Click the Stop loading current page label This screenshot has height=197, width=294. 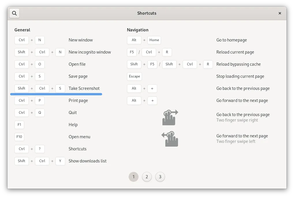click(x=240, y=76)
